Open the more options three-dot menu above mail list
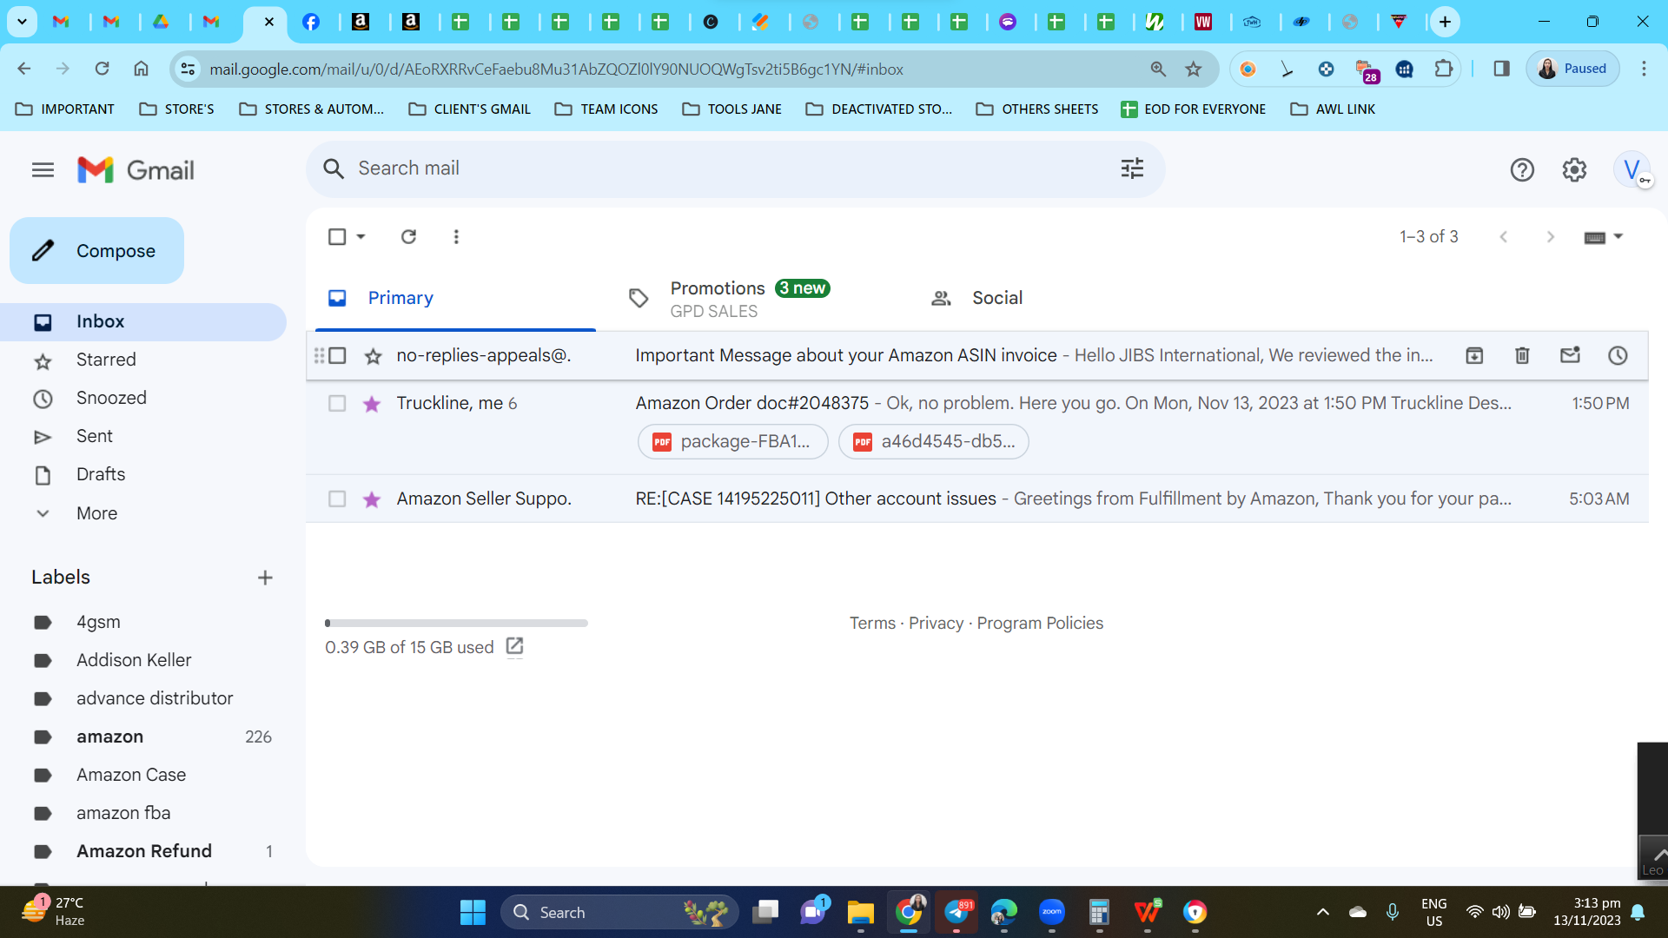This screenshot has width=1668, height=938. [456, 236]
